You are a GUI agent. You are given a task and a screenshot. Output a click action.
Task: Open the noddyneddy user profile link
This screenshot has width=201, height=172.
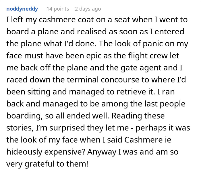coord(22,9)
